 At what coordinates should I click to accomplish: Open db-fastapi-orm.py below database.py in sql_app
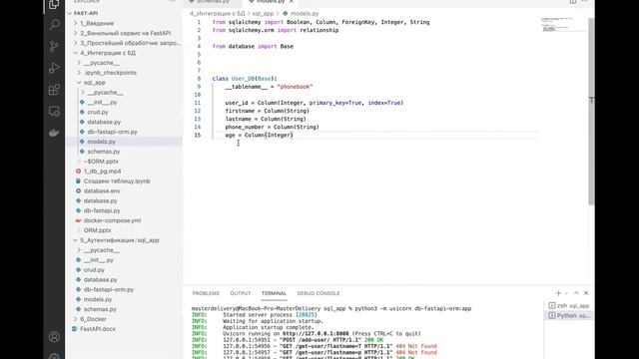[112, 132]
